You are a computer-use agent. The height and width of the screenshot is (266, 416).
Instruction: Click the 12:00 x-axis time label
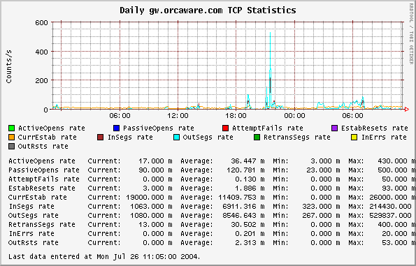point(178,116)
